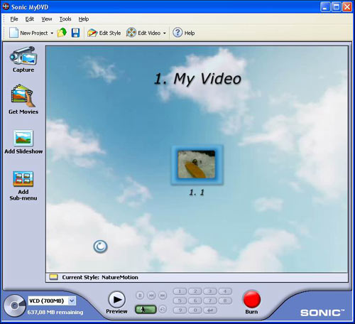Click the remote pause button
355x324 pixels.
coord(140,296)
